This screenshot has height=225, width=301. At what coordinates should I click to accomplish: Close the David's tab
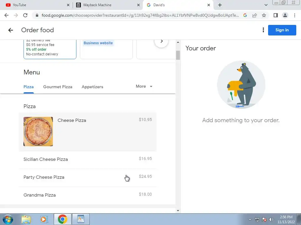coord(209,5)
